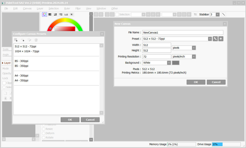Show the scratchpad panel
The height and width of the screenshot is (148, 246).
click(x=72, y=14)
